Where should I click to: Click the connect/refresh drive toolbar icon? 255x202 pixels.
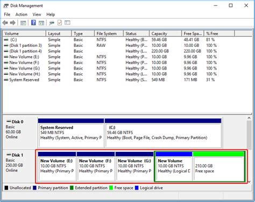point(52,23)
